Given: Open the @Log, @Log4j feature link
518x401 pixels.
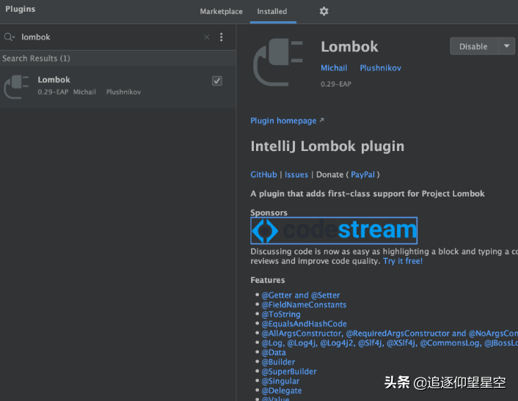Looking at the screenshot, I should tap(390, 343).
